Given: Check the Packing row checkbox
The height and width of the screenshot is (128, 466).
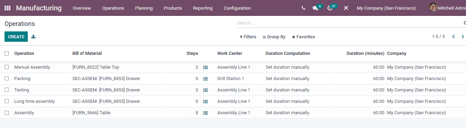Looking at the screenshot, I should 7,79.
